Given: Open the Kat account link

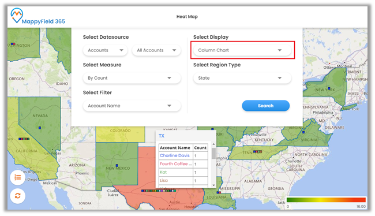Looking at the screenshot, I should click(163, 172).
